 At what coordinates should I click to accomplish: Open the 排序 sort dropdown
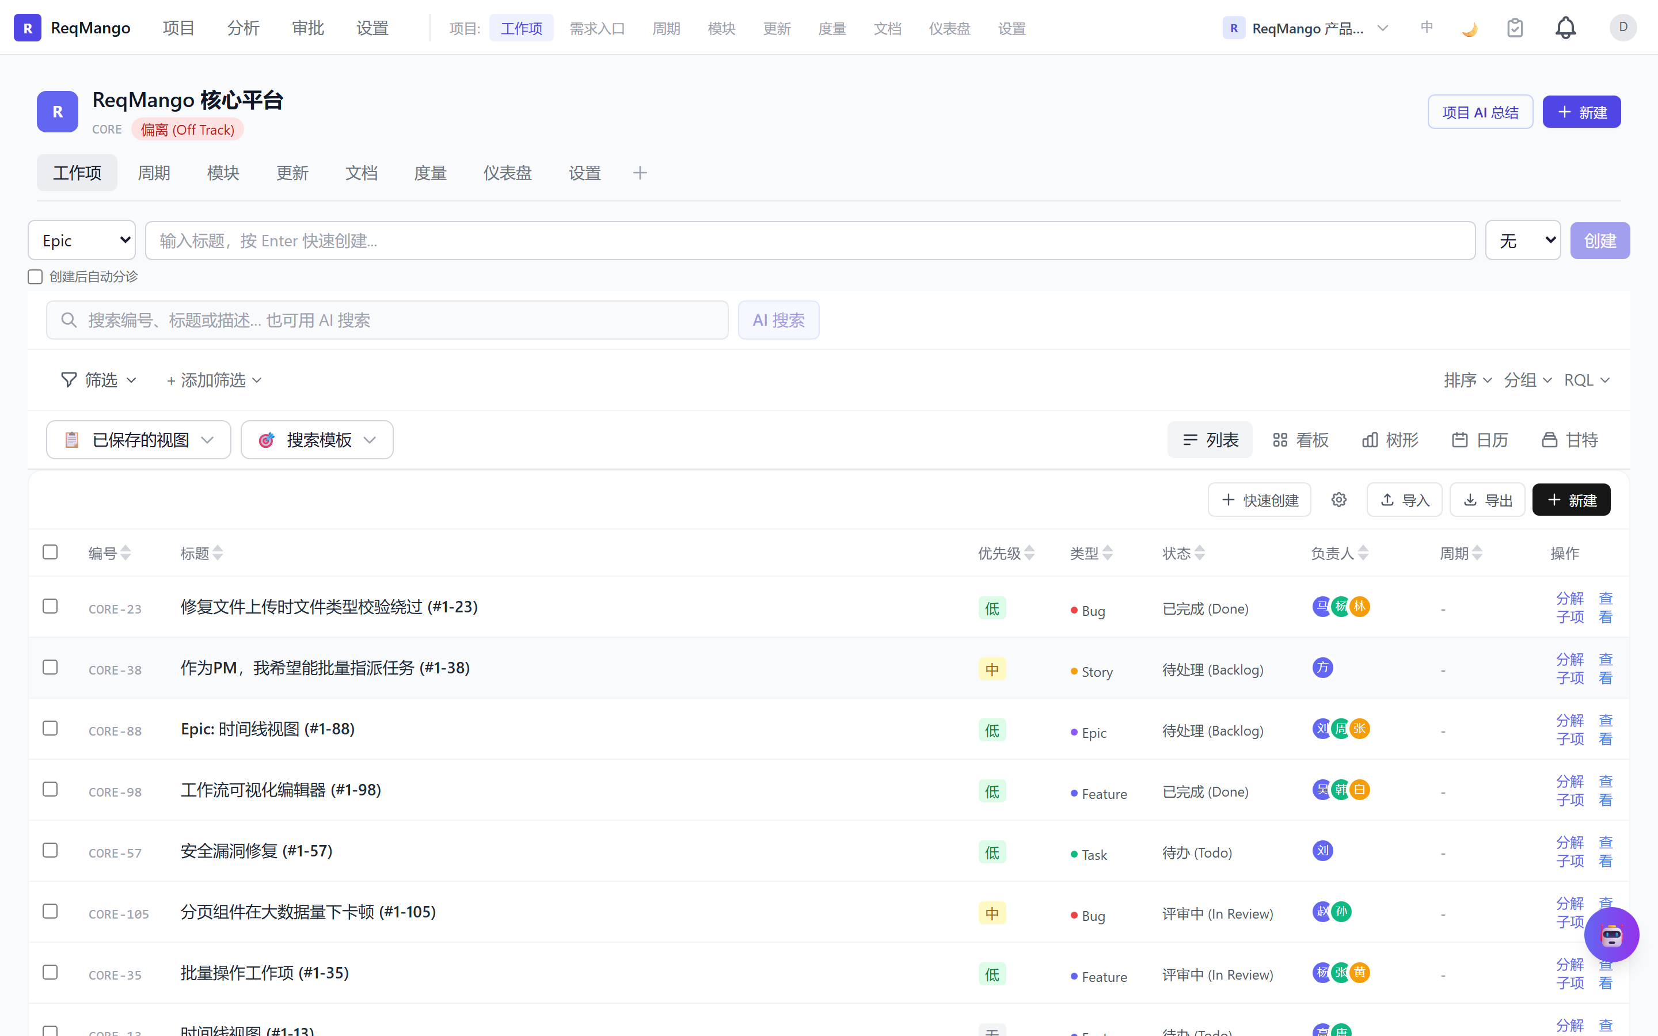tap(1467, 380)
